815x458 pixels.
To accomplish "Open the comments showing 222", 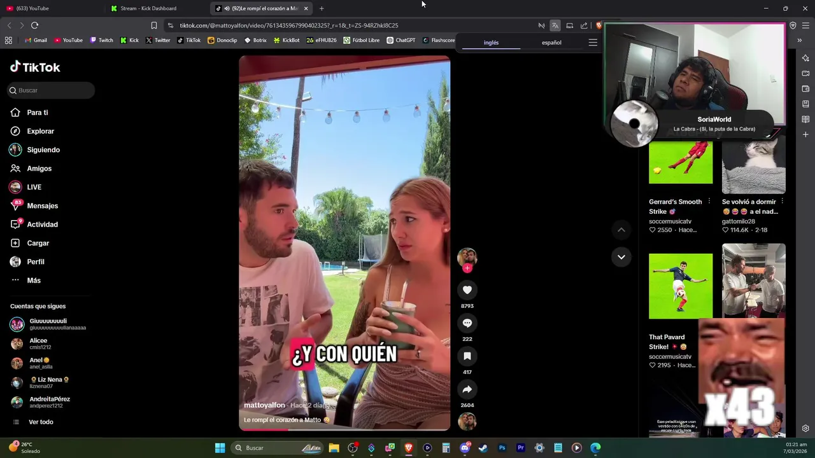I will pyautogui.click(x=467, y=323).
